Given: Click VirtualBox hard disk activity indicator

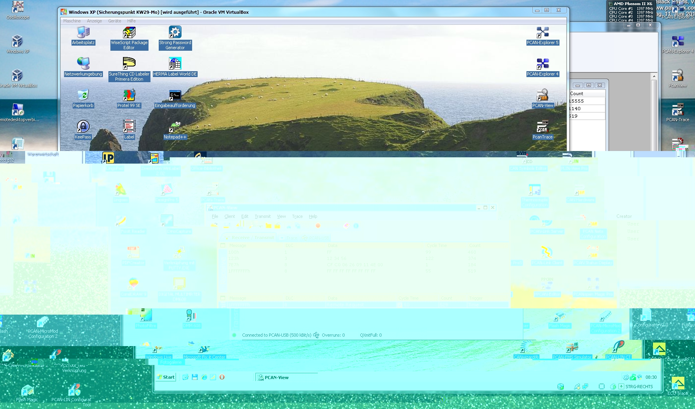Looking at the screenshot, I should pyautogui.click(x=561, y=387).
